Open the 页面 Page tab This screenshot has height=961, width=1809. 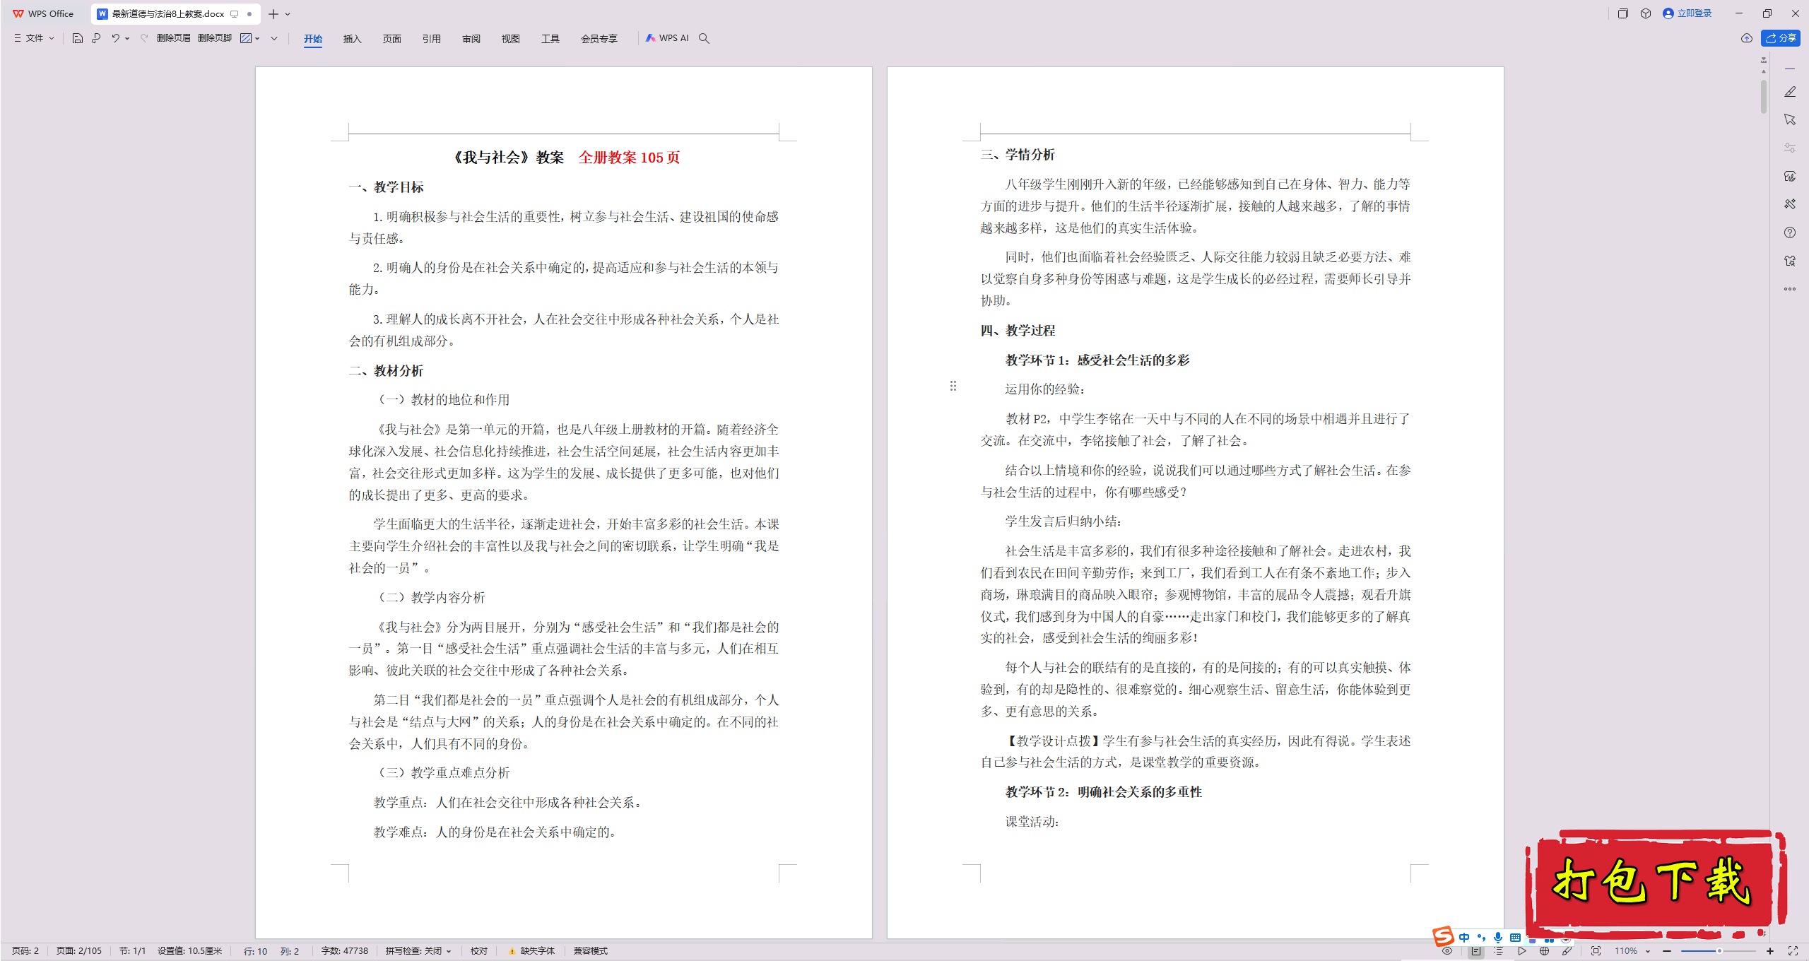(392, 39)
